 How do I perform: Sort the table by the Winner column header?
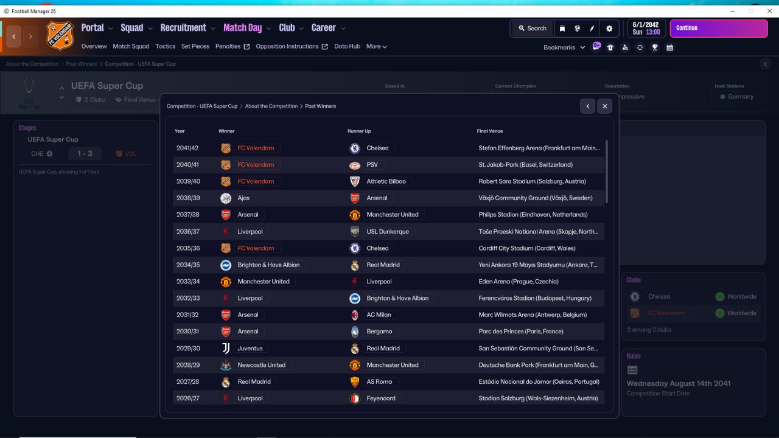226,131
